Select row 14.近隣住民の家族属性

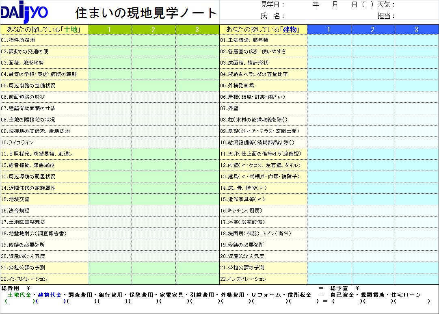(x=44, y=188)
